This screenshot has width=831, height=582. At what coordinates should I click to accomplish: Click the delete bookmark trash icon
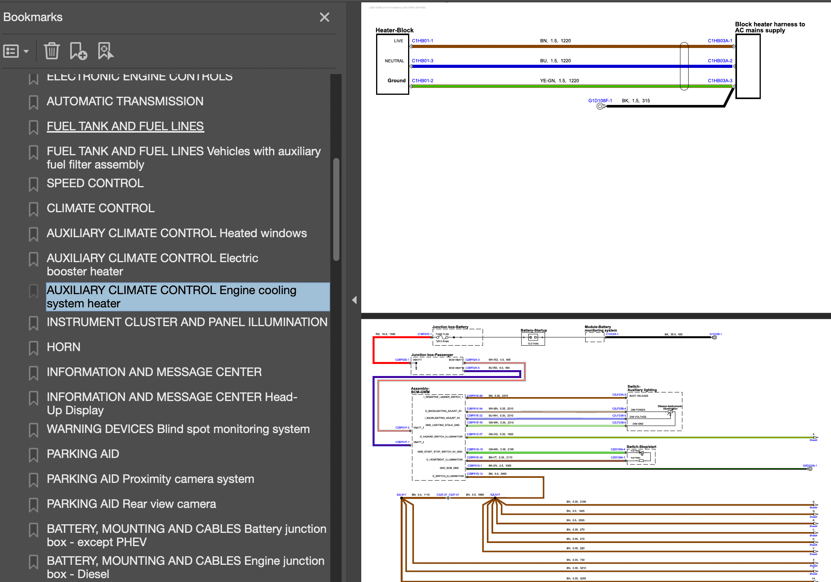click(x=51, y=51)
